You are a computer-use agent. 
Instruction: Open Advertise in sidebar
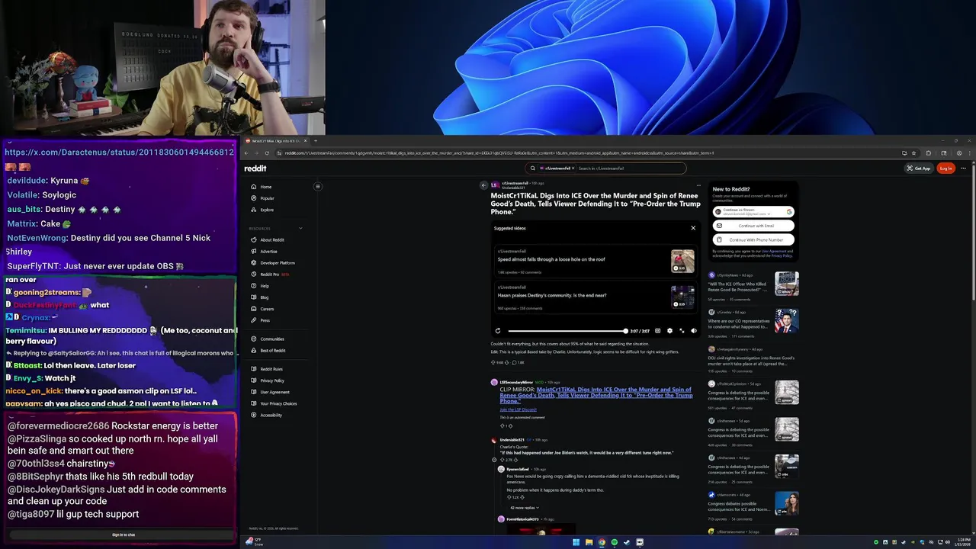click(x=264, y=252)
